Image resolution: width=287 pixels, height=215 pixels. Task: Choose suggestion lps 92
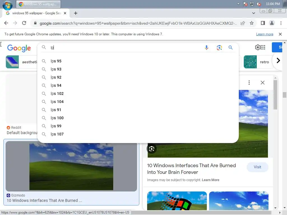click(138, 77)
